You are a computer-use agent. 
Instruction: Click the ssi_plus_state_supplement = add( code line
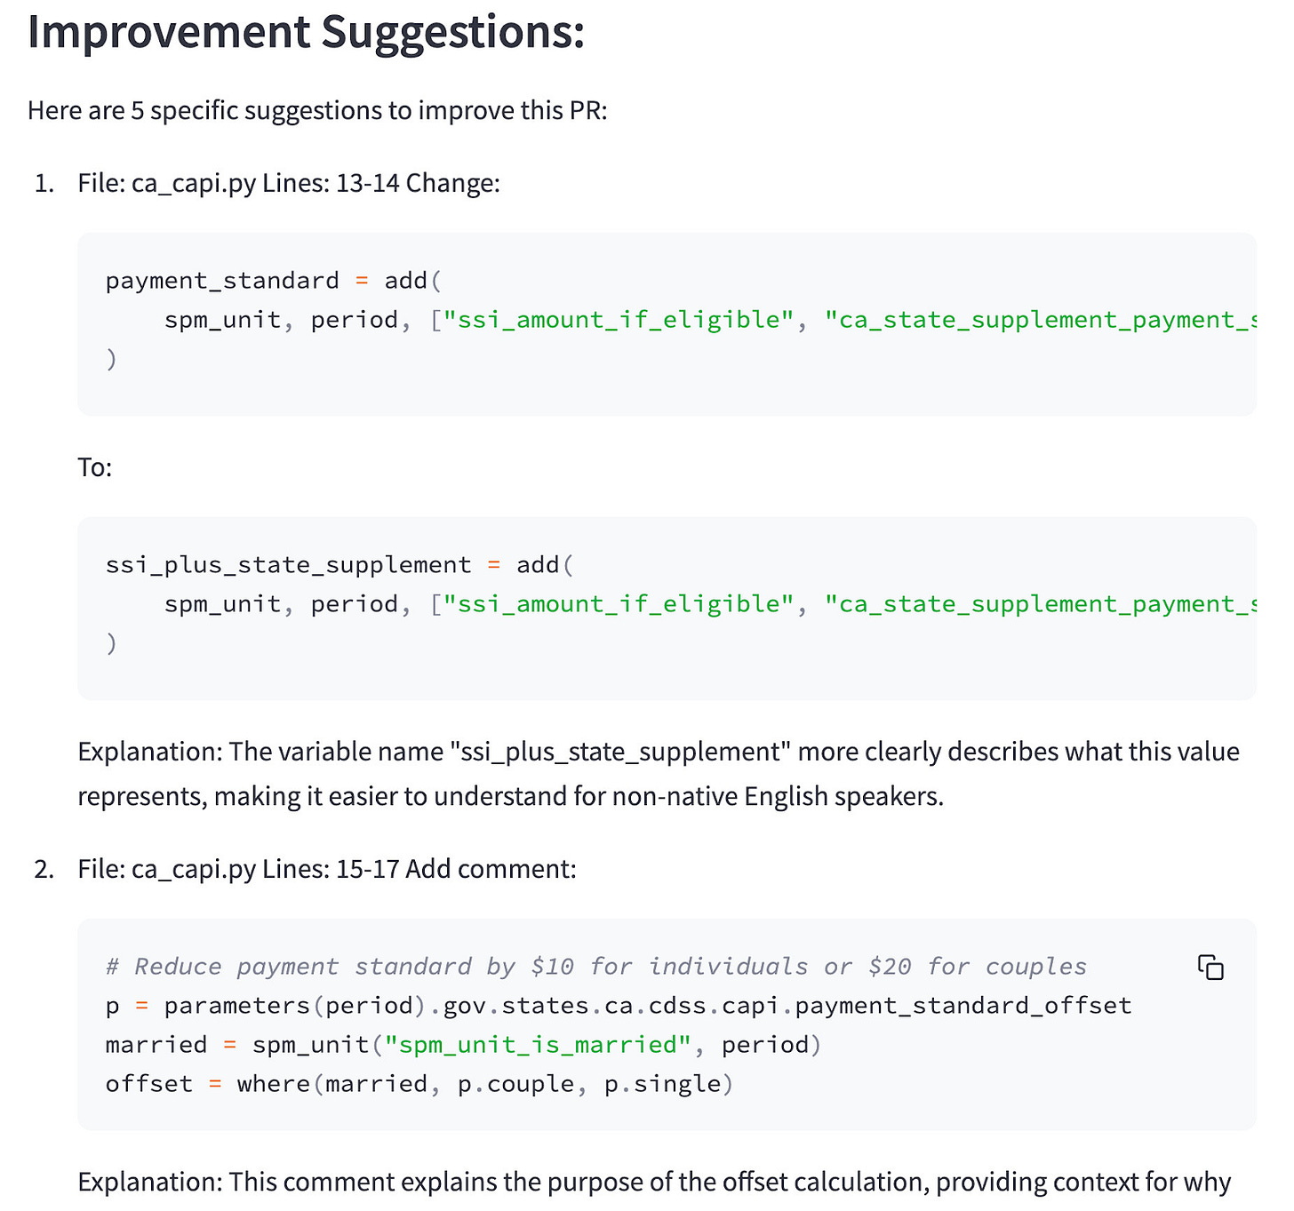coord(339,565)
